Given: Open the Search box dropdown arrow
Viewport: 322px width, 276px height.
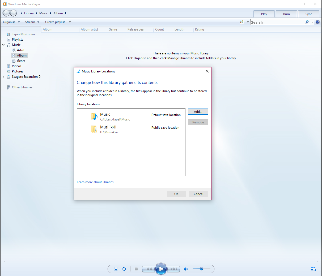Looking at the screenshot, I should pos(312,22).
